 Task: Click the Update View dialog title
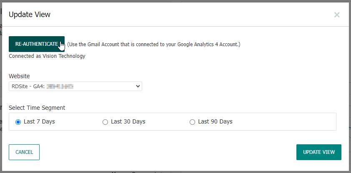pos(30,15)
